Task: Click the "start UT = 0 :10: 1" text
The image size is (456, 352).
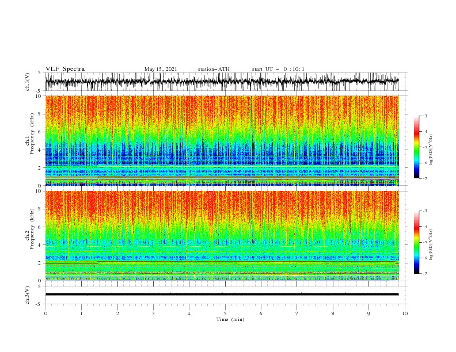Action: (278, 69)
